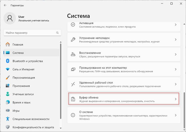This screenshot has height=132, width=186.
Task: Open the О системе settings row
Action: pos(124,115)
